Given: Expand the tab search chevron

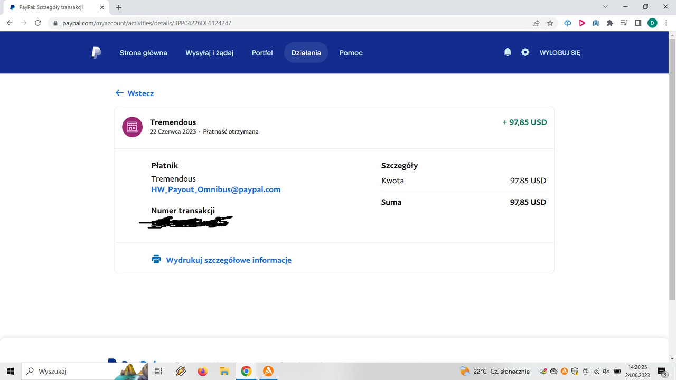Looking at the screenshot, I should coord(605,6).
